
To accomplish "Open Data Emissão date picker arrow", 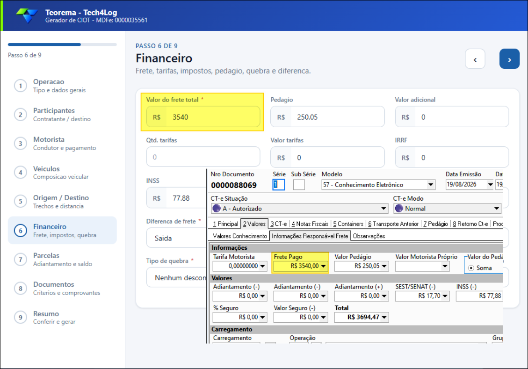I will [490, 184].
